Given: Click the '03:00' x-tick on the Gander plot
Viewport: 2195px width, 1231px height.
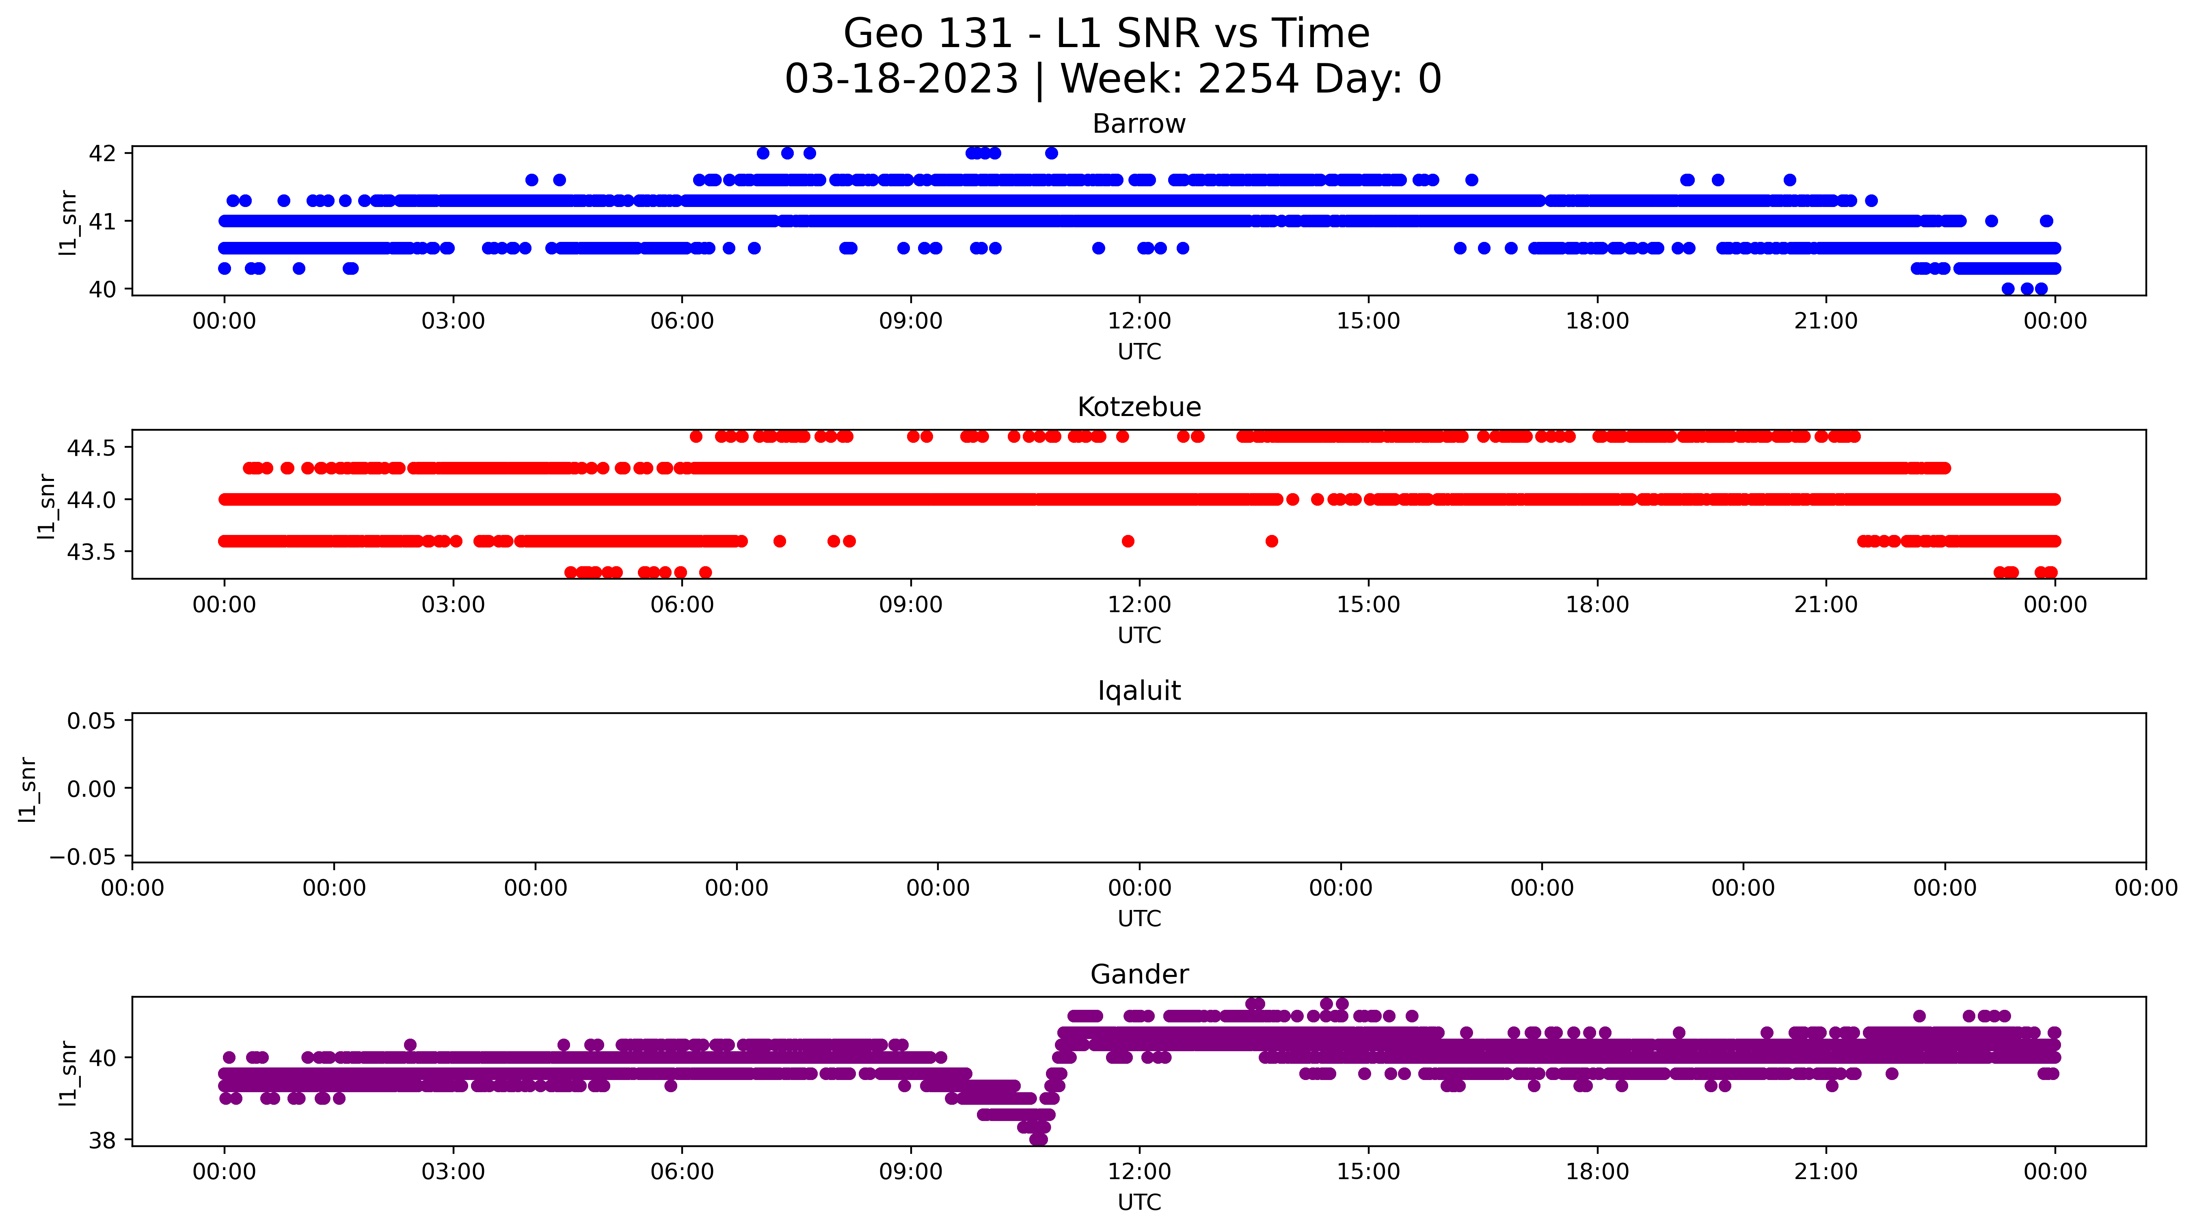Looking at the screenshot, I should pos(453,1171).
